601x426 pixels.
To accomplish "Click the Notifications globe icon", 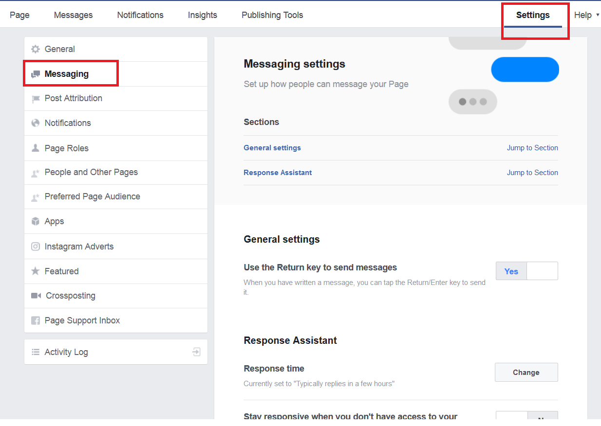I will click(x=36, y=123).
